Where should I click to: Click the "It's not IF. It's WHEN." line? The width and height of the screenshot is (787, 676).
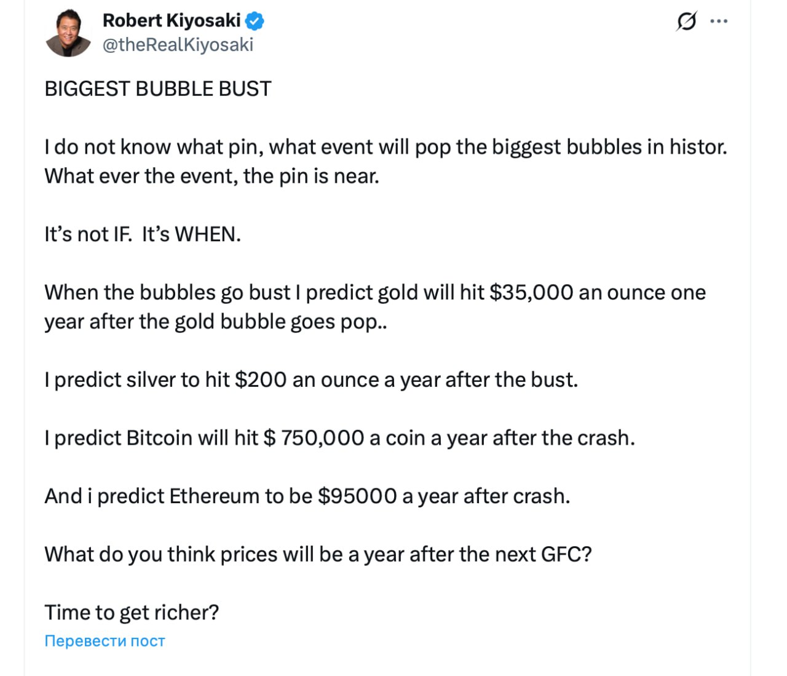143,234
